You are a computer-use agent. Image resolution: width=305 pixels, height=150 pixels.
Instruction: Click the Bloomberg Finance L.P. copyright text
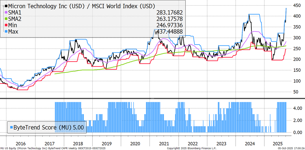tap(188, 148)
